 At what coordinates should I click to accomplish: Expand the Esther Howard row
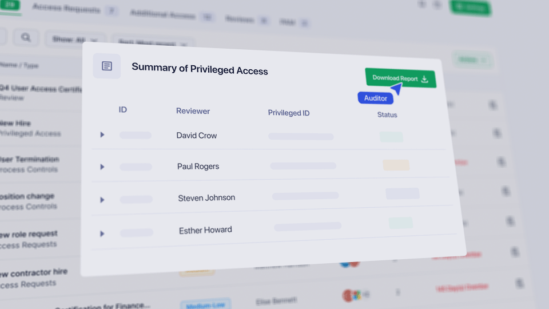(102, 233)
